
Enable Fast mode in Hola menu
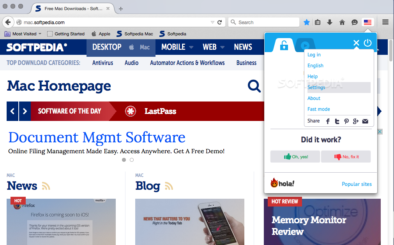[319, 109]
